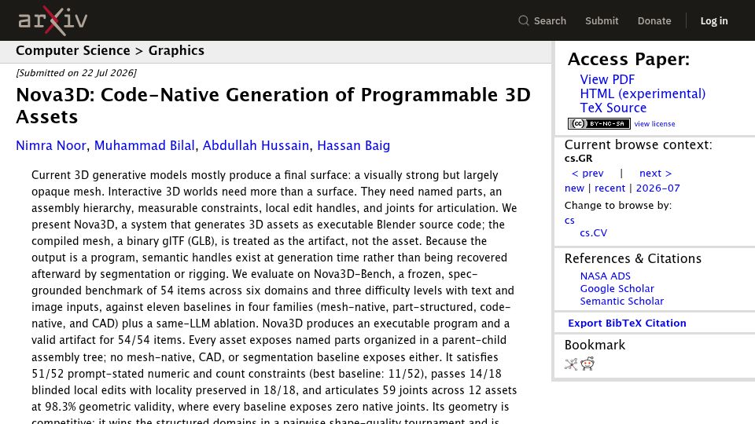Open author Abdullah Hussain

(256, 145)
